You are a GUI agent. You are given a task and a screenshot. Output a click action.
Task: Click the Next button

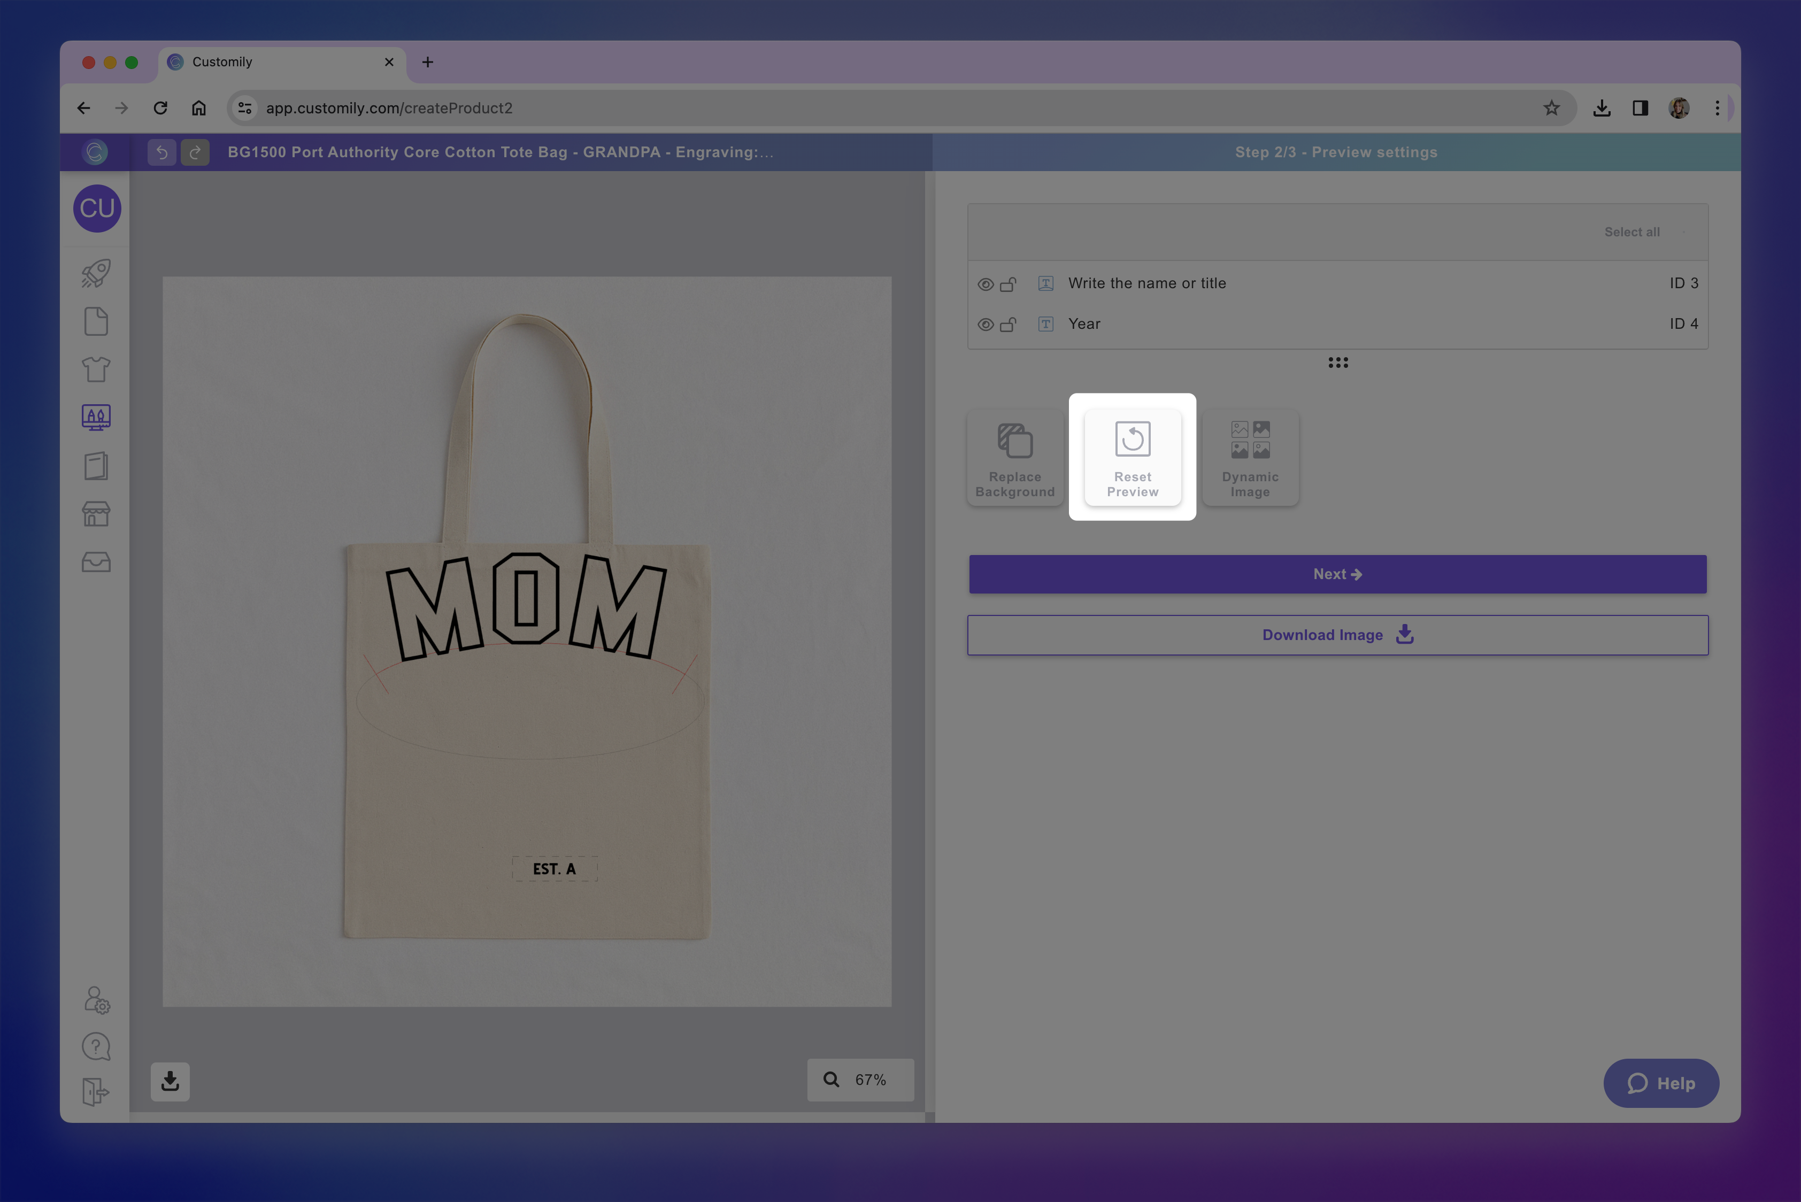point(1337,574)
